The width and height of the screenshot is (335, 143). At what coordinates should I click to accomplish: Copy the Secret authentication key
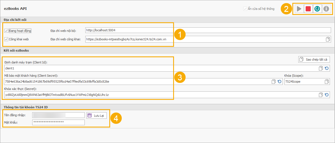(321, 95)
